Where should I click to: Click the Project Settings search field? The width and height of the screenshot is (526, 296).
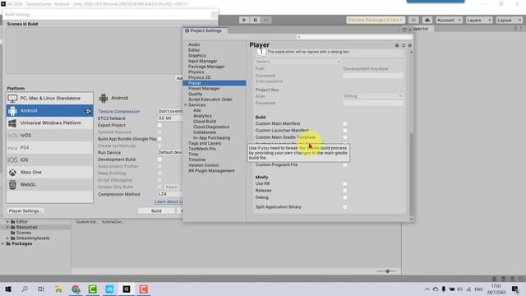pos(354,37)
